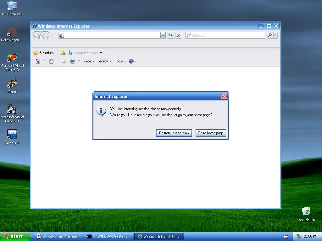Click the 12:00 PM clock
The height and width of the screenshot is (241, 322).
[310, 236]
